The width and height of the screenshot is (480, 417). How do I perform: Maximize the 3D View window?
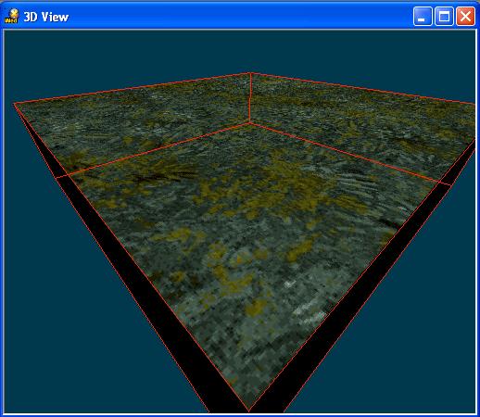click(444, 16)
